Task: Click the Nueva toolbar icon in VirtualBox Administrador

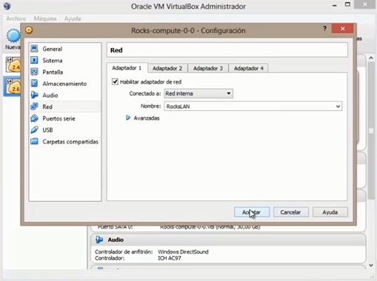Action: coord(13,35)
